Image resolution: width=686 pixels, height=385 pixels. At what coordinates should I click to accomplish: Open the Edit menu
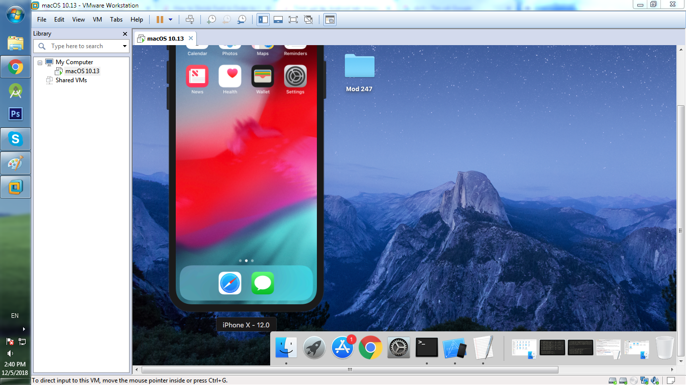click(x=59, y=20)
